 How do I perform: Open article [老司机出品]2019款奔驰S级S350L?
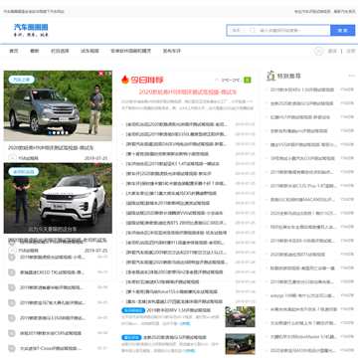pyautogui.click(x=177, y=134)
